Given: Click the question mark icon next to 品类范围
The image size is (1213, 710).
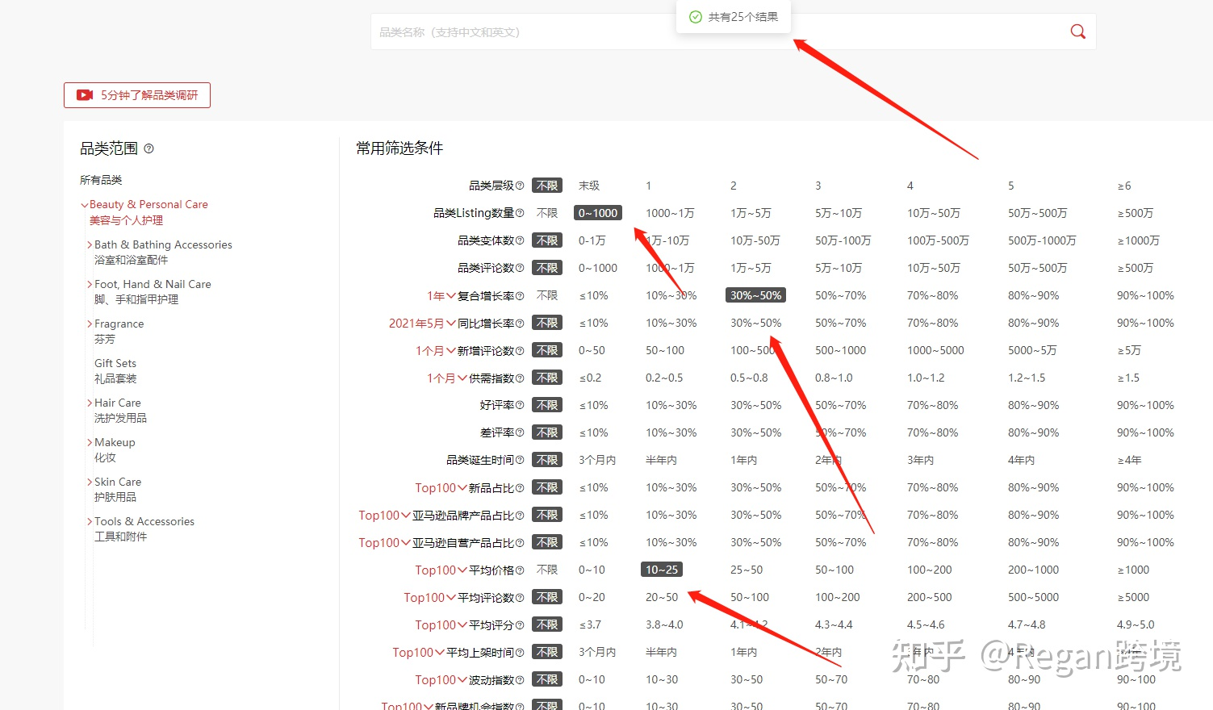Looking at the screenshot, I should click(149, 148).
